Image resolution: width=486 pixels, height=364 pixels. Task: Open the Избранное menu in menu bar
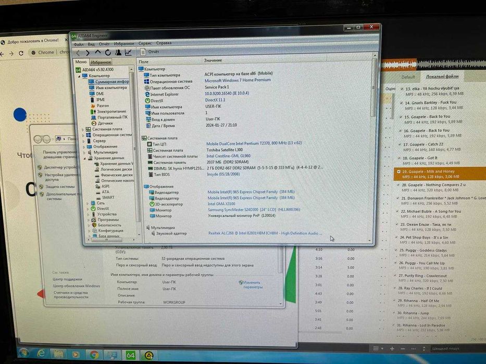click(x=124, y=44)
